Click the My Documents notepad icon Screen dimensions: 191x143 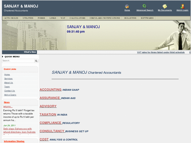(x=165, y=6)
